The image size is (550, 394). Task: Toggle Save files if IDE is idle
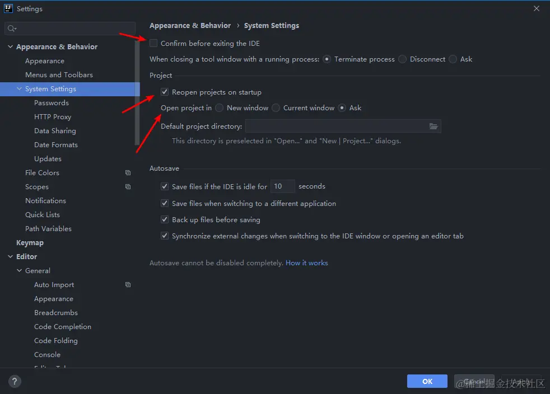click(165, 186)
